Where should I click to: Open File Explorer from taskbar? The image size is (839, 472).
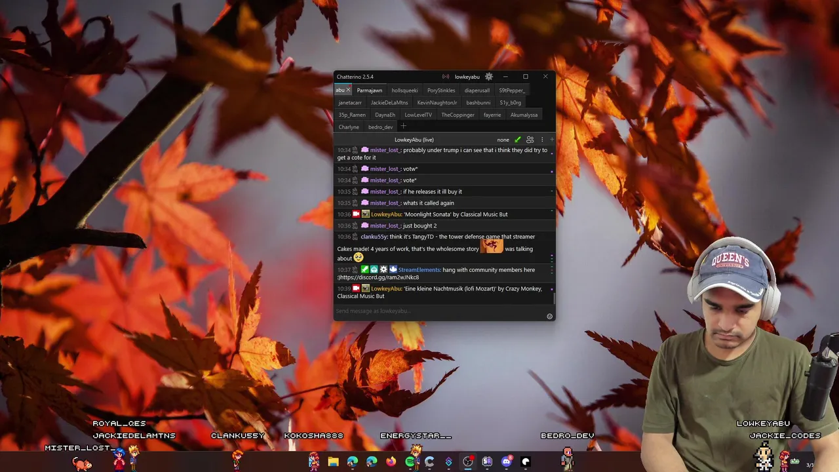point(334,462)
